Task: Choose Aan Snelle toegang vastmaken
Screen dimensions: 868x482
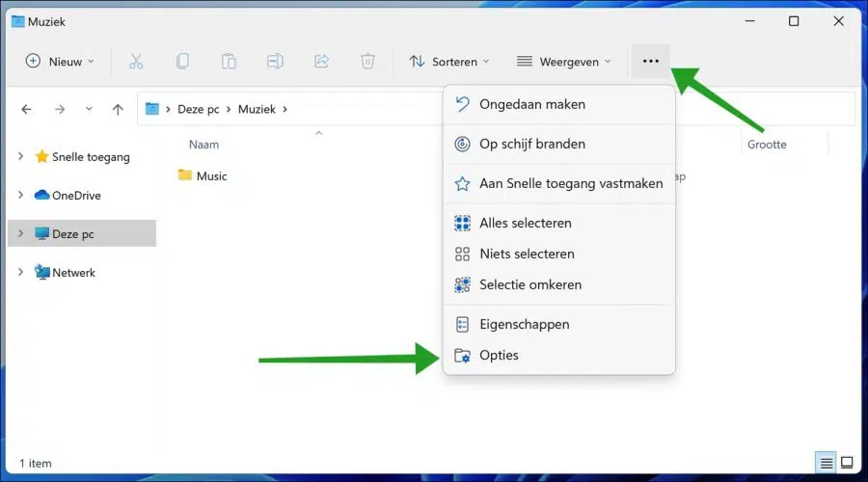Action: pyautogui.click(x=559, y=183)
